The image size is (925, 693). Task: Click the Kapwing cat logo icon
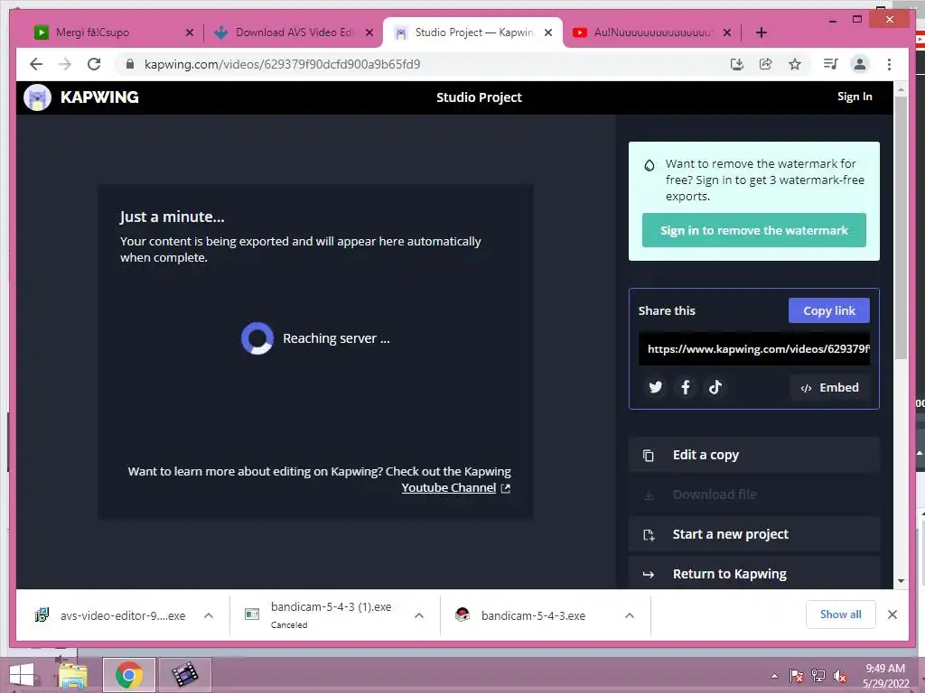point(37,97)
